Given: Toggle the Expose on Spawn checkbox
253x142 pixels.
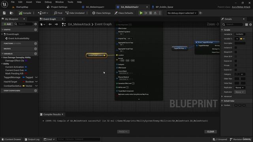Looking at the screenshot, I should click(236, 61).
